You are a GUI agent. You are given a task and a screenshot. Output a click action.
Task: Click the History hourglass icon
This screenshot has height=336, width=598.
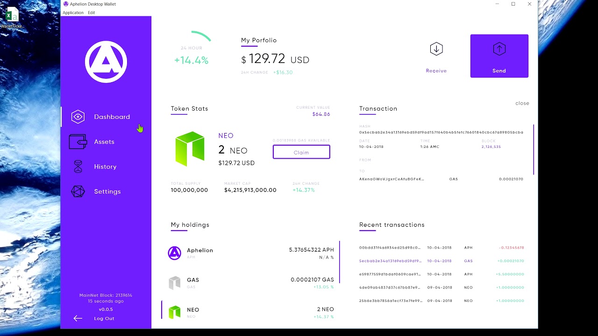pos(78,167)
